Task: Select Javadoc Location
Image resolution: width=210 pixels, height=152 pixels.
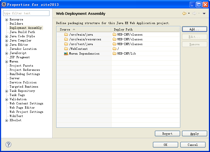Action: coord(23,49)
